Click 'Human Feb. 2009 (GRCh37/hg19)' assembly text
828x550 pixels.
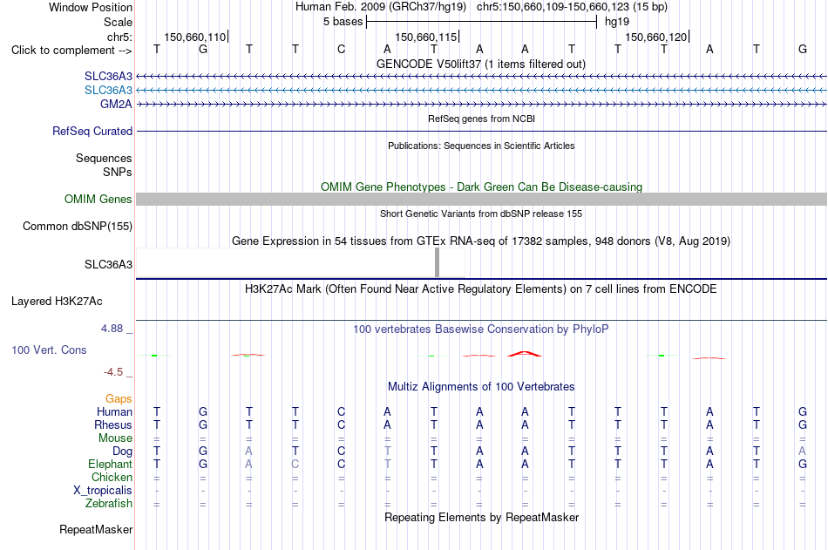381,7
